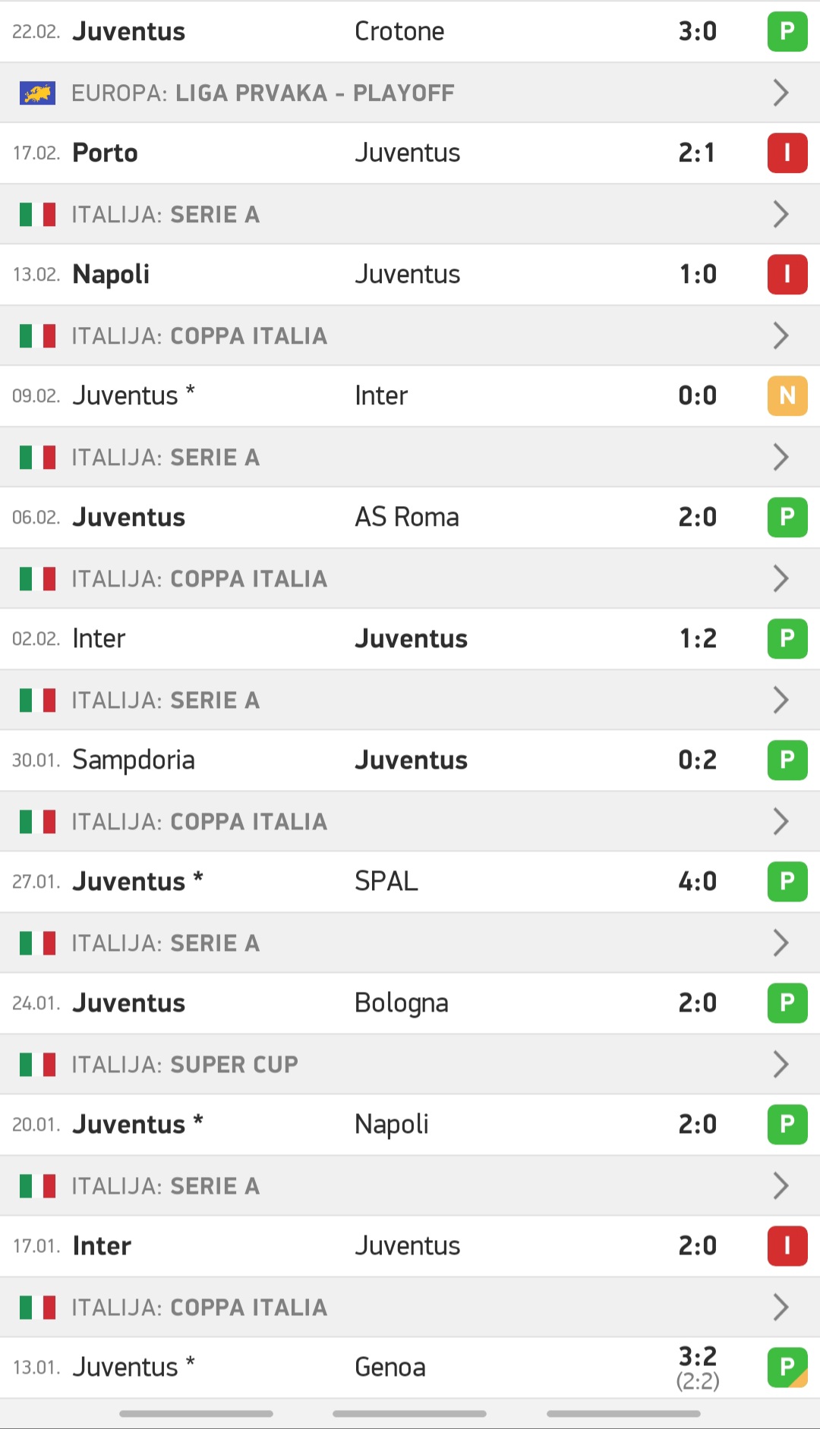Image resolution: width=820 pixels, height=1429 pixels.
Task: Click the Italy flag beside Super Cup header
Action: (37, 1065)
